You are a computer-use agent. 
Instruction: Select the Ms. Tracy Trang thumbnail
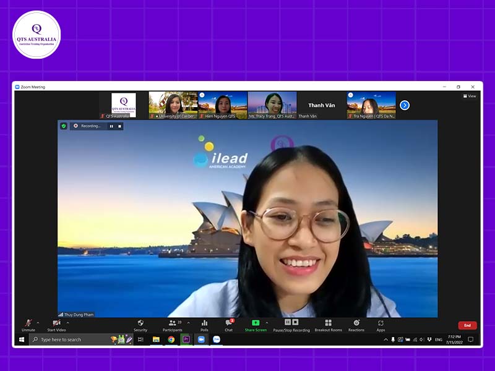[x=272, y=105]
